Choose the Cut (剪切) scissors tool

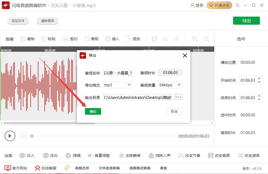(70, 39)
